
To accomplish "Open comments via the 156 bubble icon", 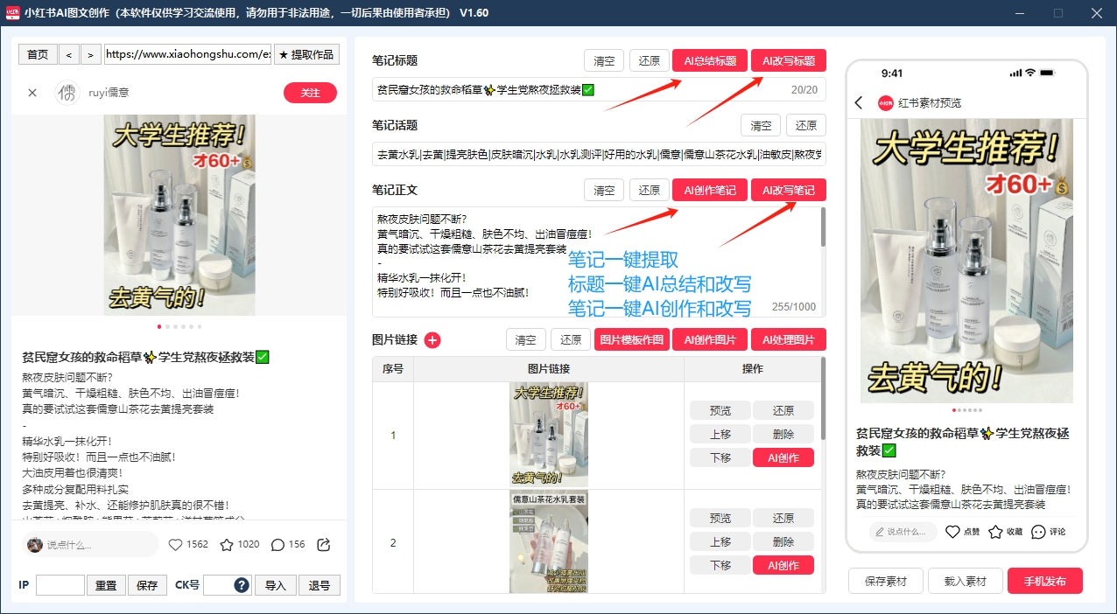I will 277,545.
